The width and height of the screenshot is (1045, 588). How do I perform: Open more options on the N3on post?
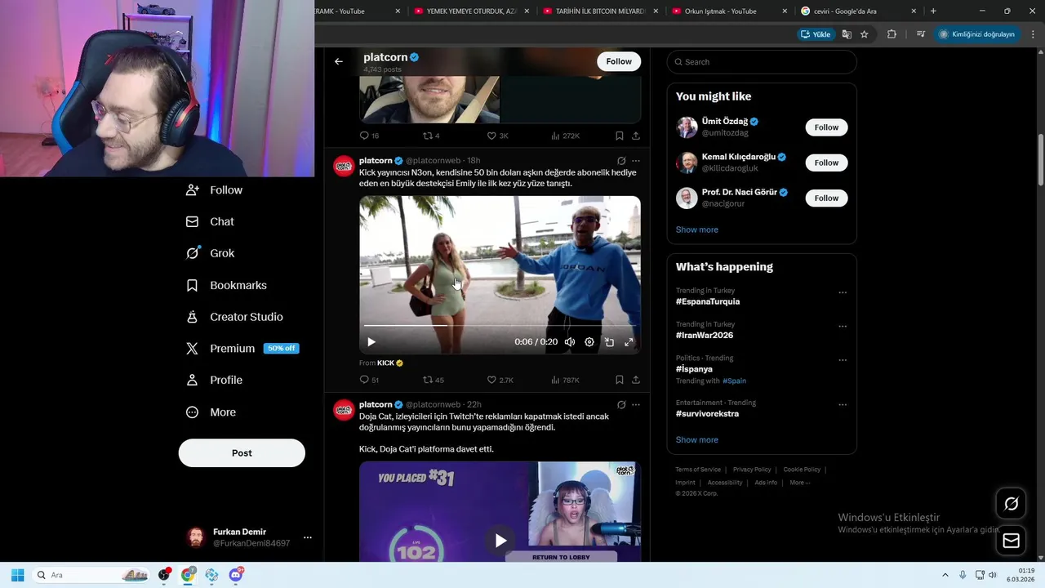[x=636, y=161]
